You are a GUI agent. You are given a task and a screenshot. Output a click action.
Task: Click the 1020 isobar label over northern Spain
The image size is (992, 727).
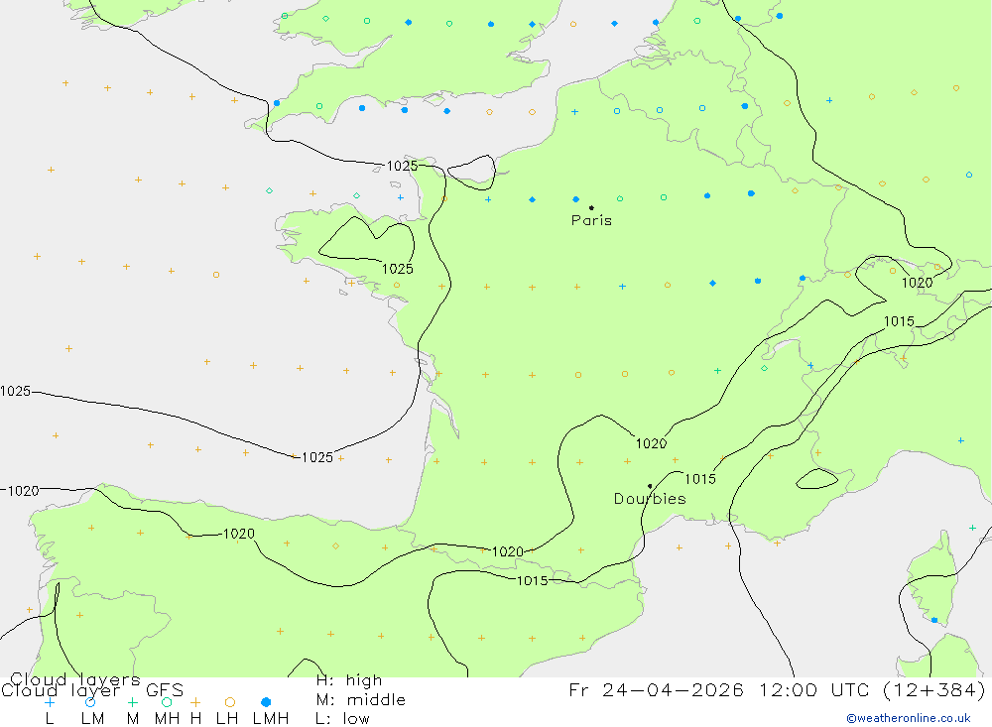pyautogui.click(x=239, y=534)
